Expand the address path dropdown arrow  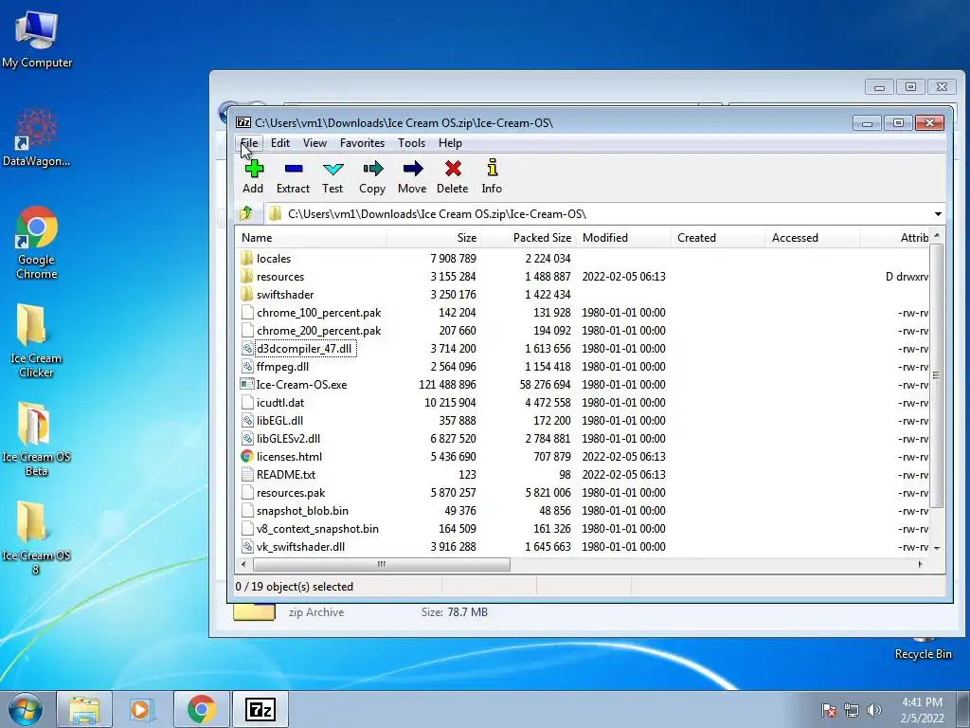click(x=938, y=214)
